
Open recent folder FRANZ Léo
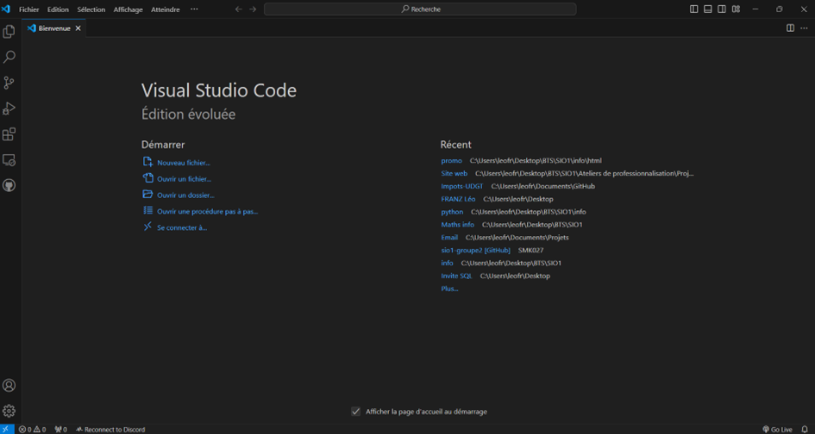pos(458,199)
